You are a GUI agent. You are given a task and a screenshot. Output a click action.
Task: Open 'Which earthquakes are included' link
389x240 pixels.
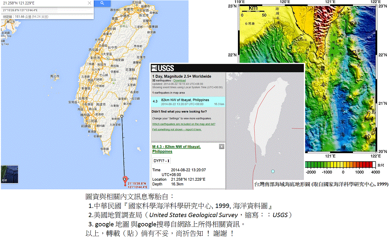coord(184,124)
